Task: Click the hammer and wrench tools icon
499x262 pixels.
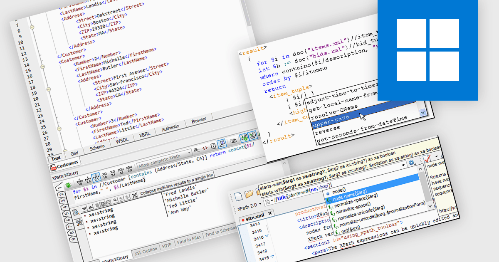Action: point(79,224)
